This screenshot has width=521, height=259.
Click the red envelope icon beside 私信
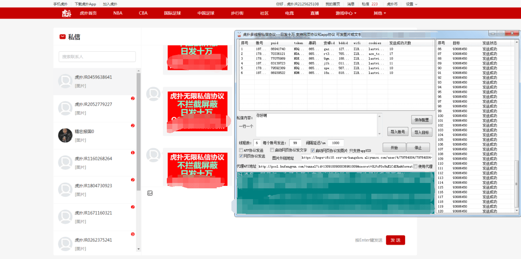(62, 37)
